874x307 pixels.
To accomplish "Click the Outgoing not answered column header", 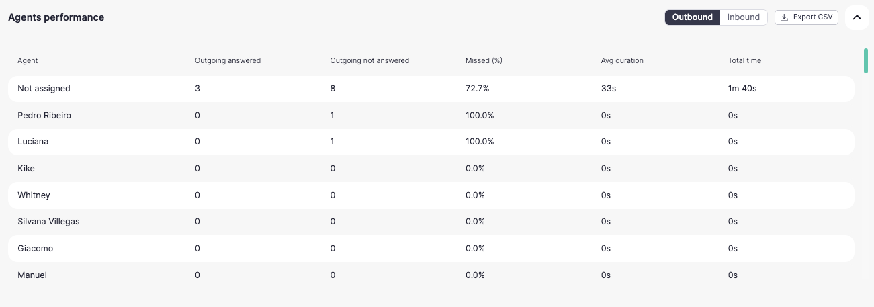I will pos(369,60).
